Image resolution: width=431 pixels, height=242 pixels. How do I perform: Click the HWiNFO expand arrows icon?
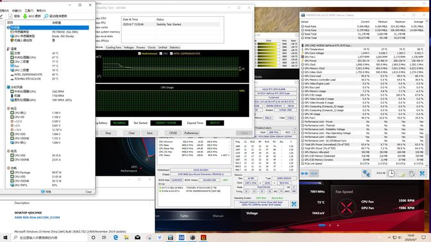click(x=304, y=173)
